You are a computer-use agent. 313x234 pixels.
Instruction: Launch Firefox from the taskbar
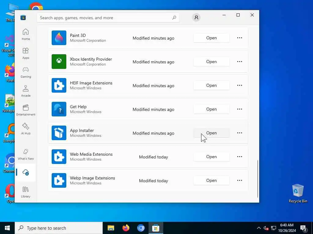(x=126, y=228)
